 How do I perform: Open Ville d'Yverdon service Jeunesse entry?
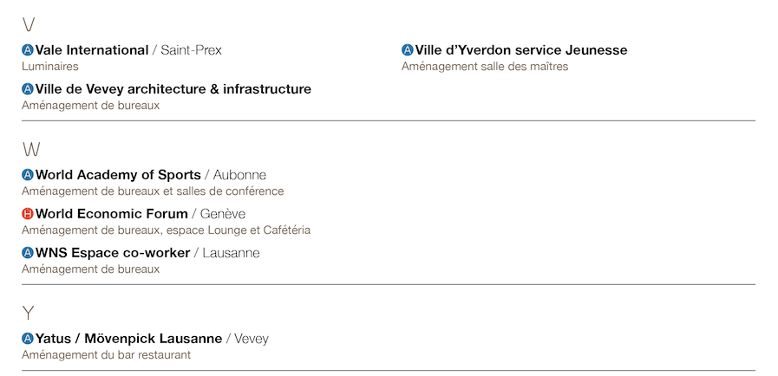click(521, 50)
